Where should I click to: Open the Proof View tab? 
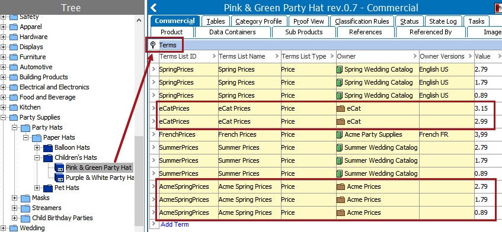pyautogui.click(x=309, y=21)
